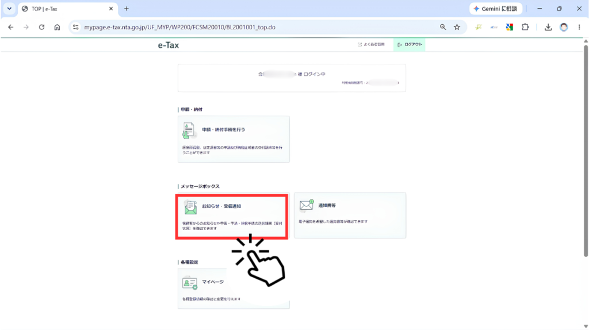Close the TOP | e-Tax tab
This screenshot has width=589, height=330.
(x=111, y=9)
